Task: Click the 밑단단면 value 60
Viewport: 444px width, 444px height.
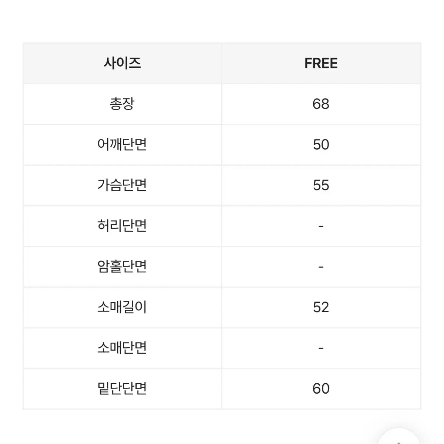Action: pos(321,389)
